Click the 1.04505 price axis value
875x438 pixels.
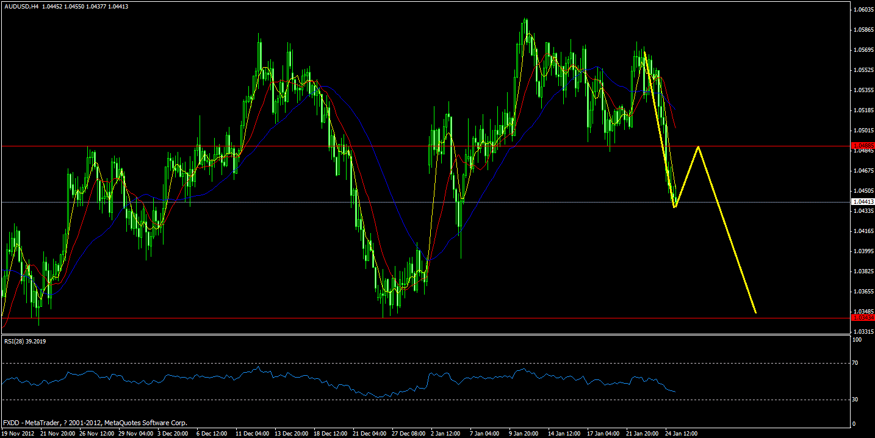tap(864, 190)
